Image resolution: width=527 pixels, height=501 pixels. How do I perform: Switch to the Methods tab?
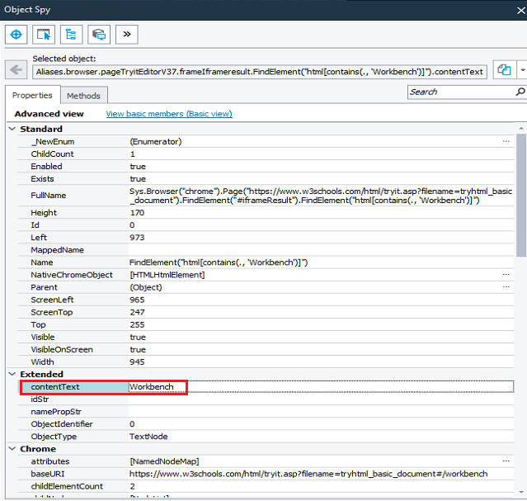83,96
